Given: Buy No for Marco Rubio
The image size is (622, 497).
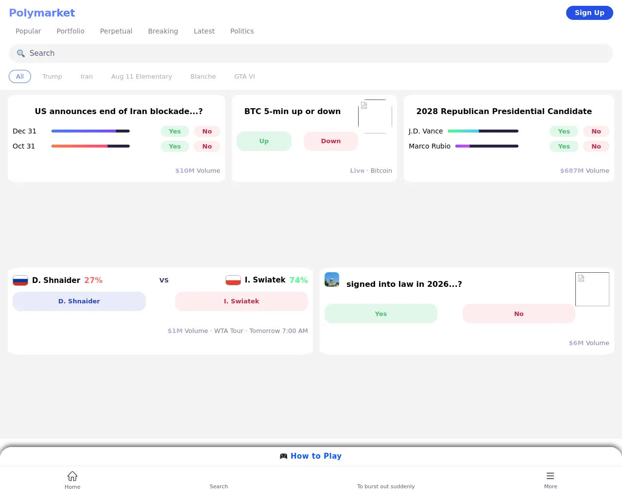Looking at the screenshot, I should tap(596, 147).
